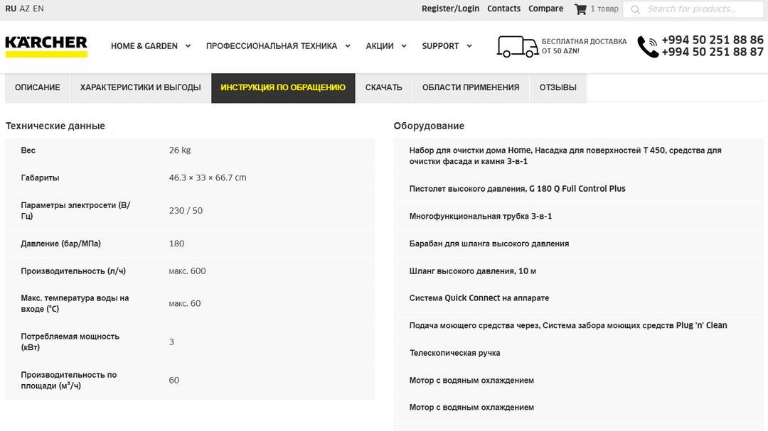768x431 pixels.
Task: Open the Отзывы tab
Action: [558, 88]
